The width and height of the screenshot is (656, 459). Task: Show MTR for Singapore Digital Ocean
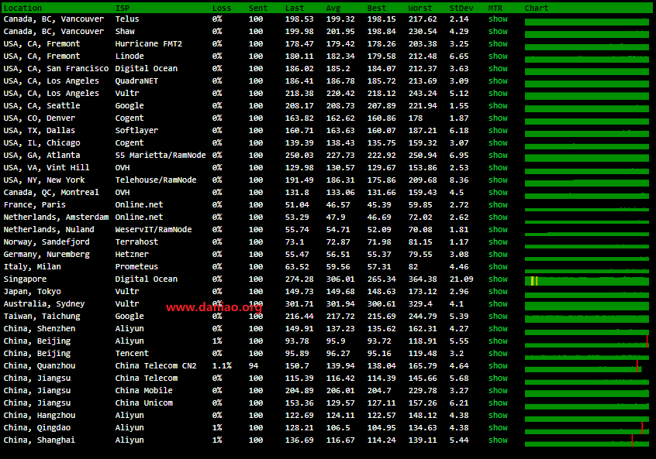click(498, 279)
